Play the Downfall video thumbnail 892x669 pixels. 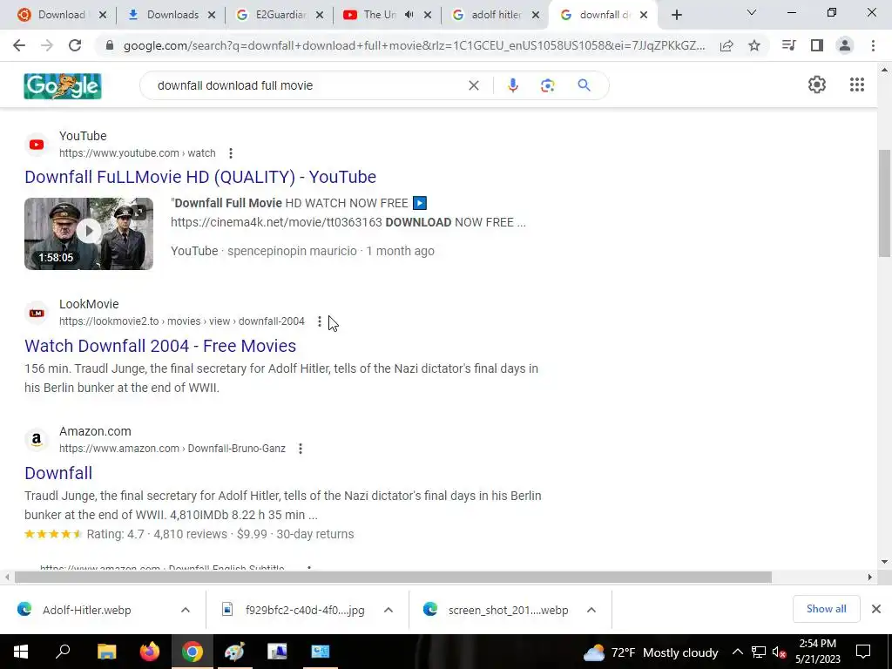pos(89,233)
